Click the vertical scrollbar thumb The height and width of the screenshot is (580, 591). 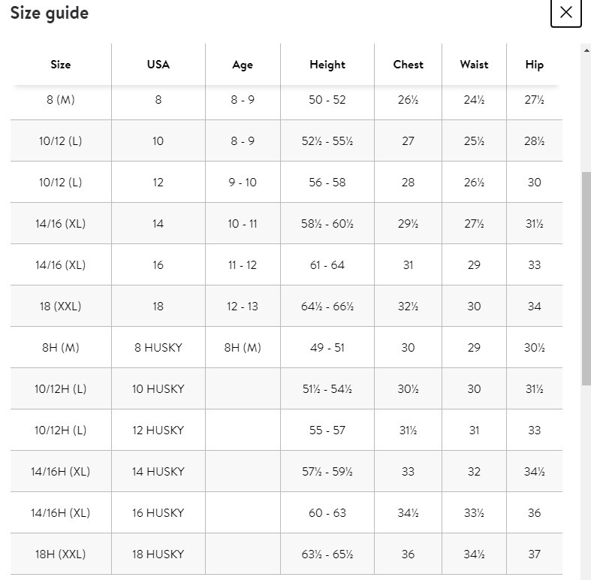coord(586,278)
